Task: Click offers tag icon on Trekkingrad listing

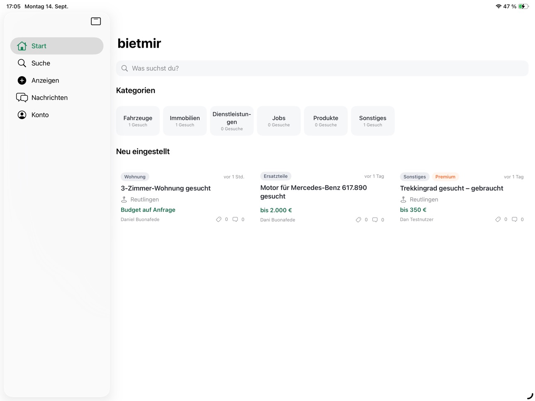Action: pyautogui.click(x=498, y=219)
